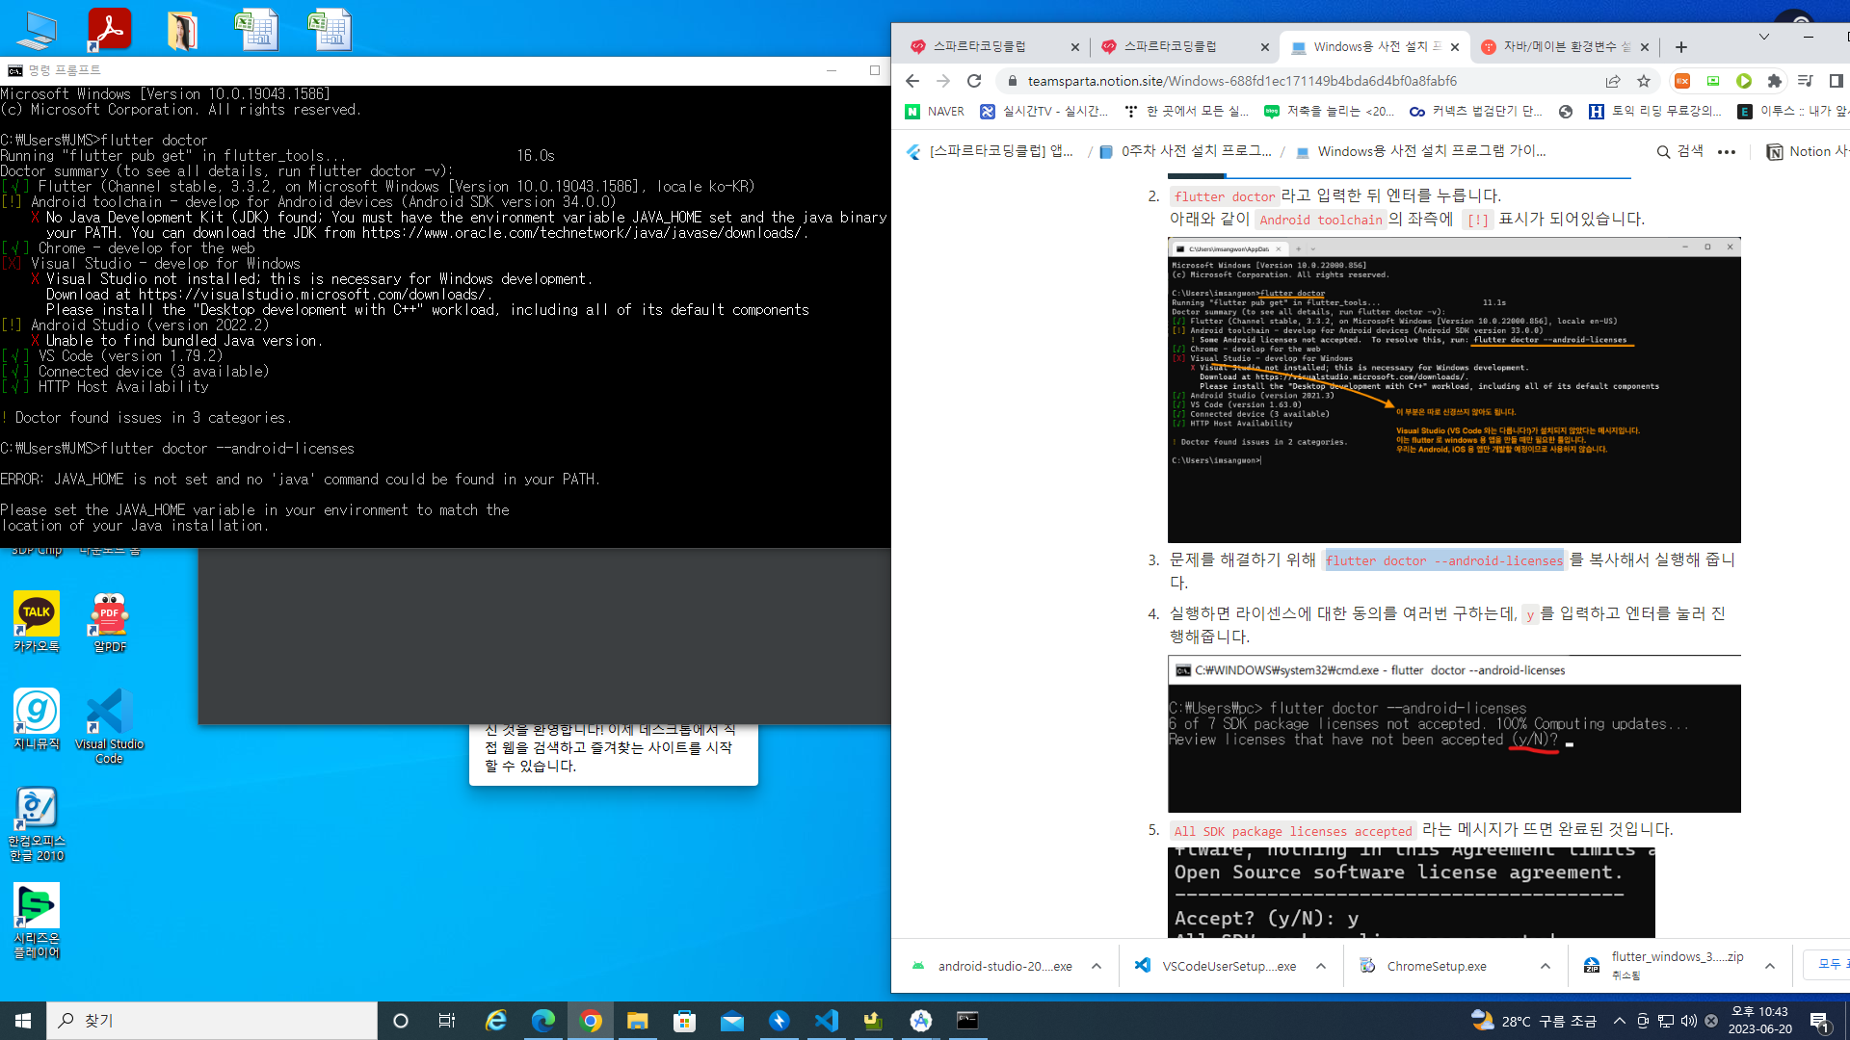Image resolution: width=1850 pixels, height=1040 pixels.
Task: Click the taskbar search box 찾기
Action: pyautogui.click(x=212, y=1021)
